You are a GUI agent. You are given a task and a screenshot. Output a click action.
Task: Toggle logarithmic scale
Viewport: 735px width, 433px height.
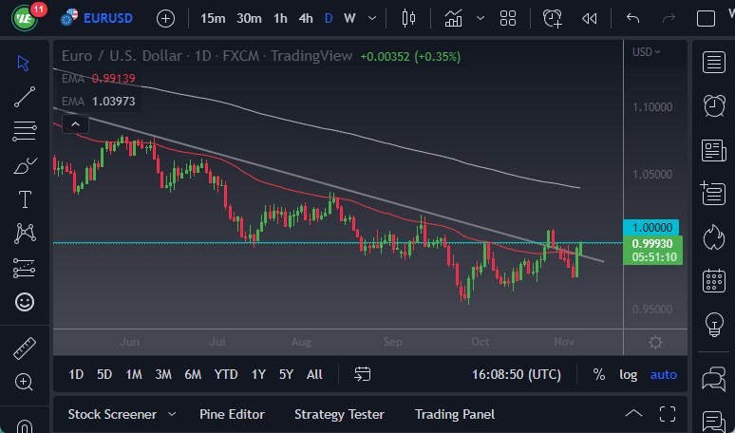tap(629, 374)
